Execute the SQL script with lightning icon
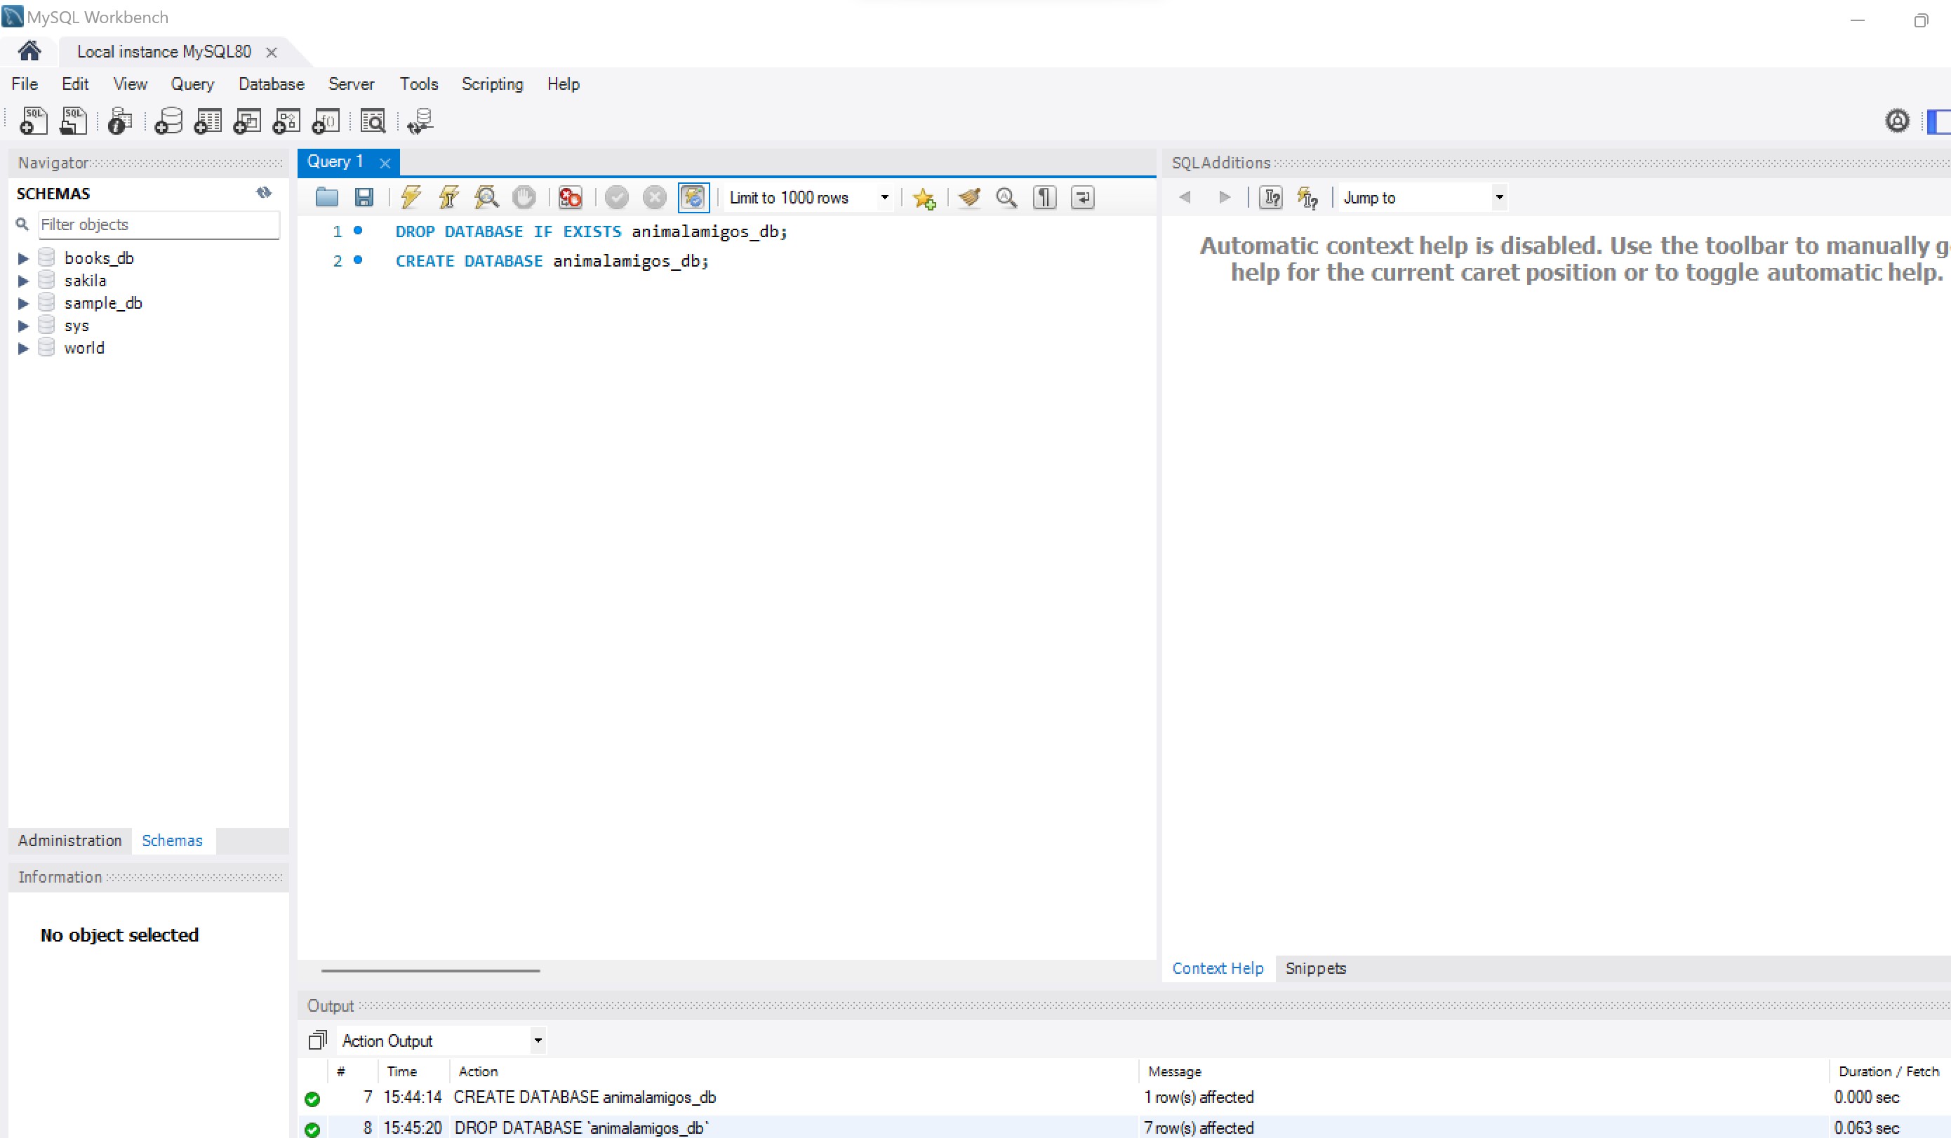The image size is (1951, 1138). [411, 197]
